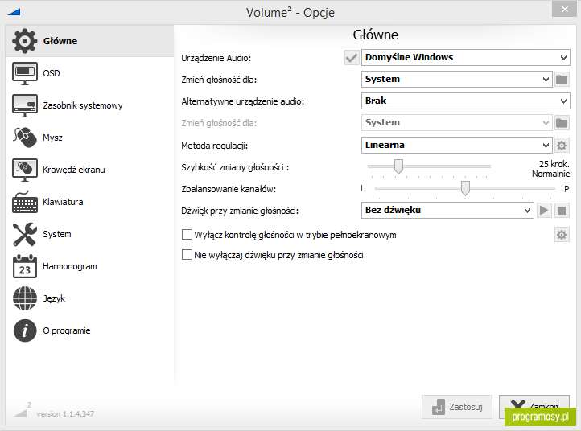Click the Harmonogram calendar icon

pyautogui.click(x=24, y=266)
